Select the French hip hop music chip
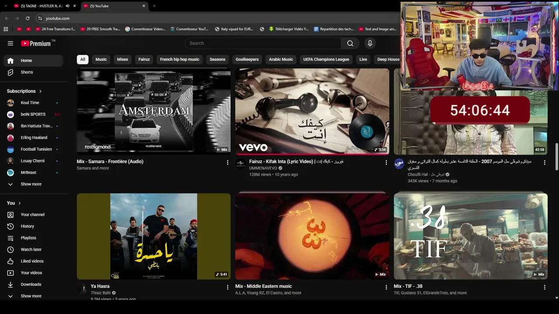This screenshot has width=559, height=314. [x=179, y=59]
